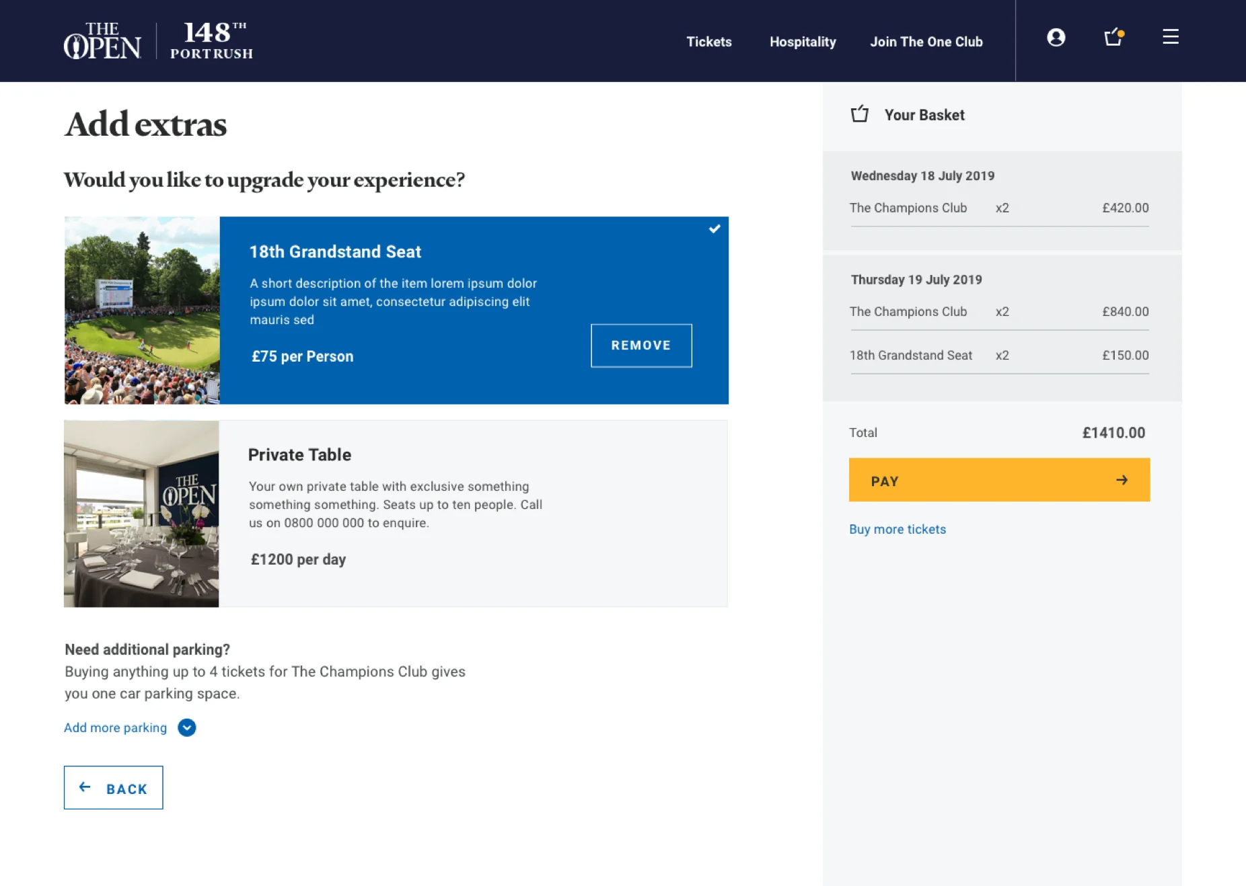
Task: Open the Hospitality menu item
Action: (803, 42)
